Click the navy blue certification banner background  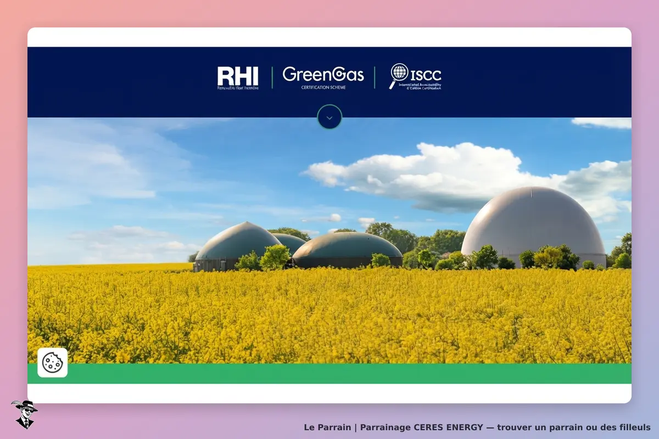click(x=137, y=82)
